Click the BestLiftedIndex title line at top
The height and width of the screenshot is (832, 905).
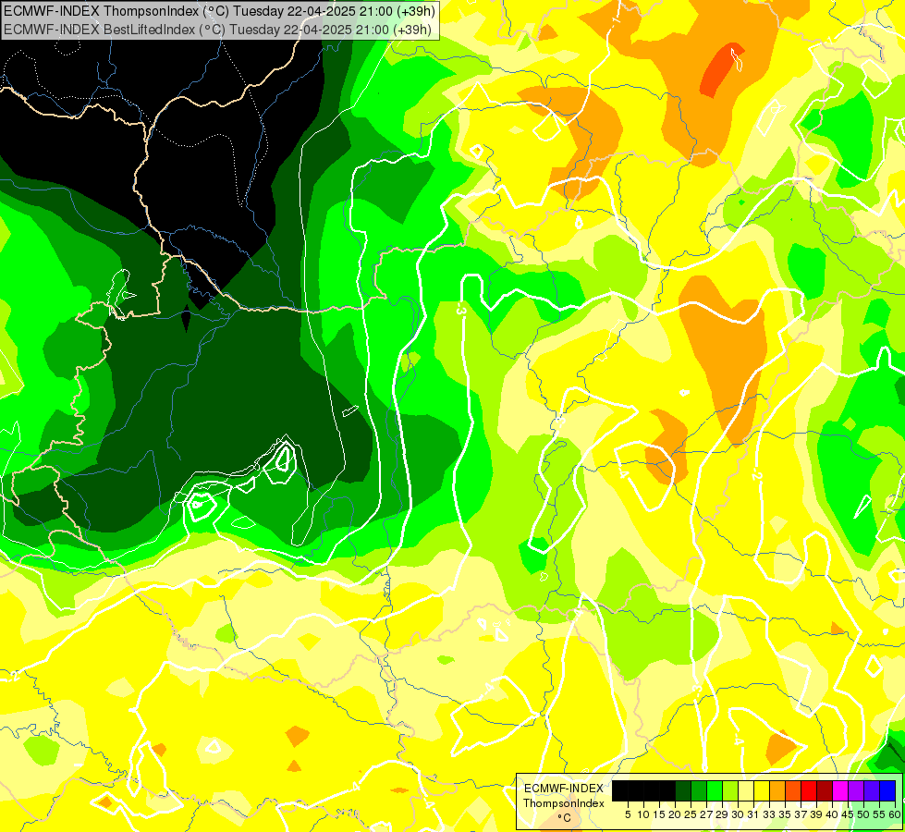tap(217, 30)
